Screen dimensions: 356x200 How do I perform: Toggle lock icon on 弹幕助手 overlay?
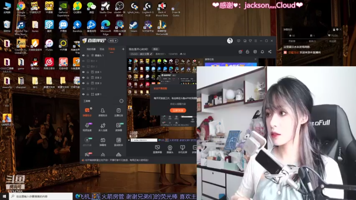(334, 29)
